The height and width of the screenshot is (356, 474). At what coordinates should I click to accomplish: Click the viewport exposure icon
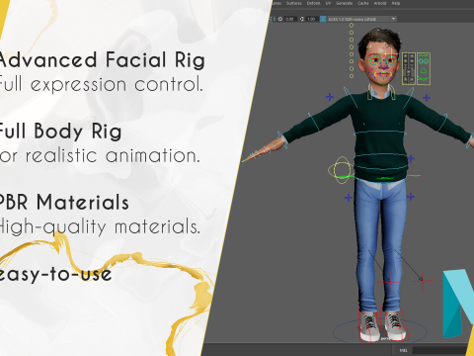(280, 19)
